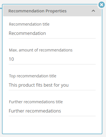The image size is (106, 137).
Task: Click the 'Further recommedations title' label
Action: coord(36,102)
